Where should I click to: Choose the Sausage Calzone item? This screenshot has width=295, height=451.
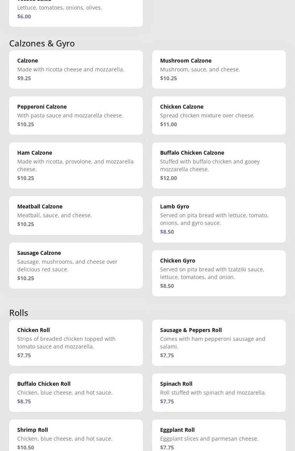pos(76,266)
